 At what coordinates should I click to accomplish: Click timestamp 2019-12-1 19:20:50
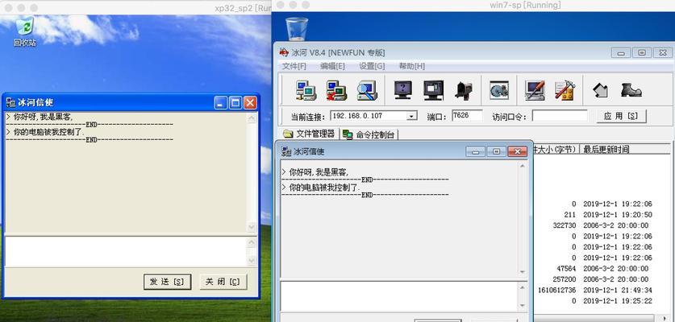[x=617, y=214]
